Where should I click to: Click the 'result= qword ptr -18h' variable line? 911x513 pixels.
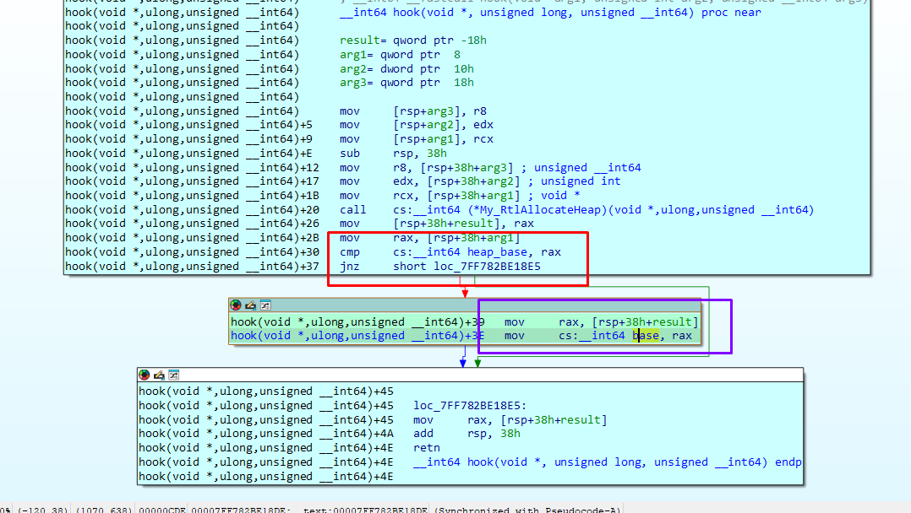(x=413, y=40)
